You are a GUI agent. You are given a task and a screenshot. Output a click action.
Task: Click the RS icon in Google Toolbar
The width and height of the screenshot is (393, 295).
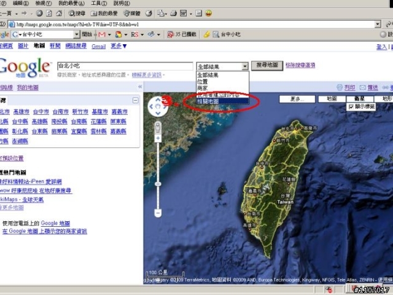click(x=134, y=34)
